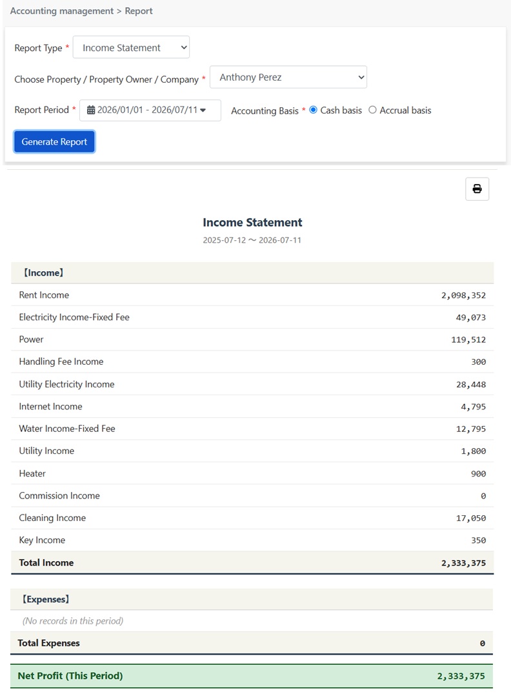Click the Choose Property / Property Owner / Company label
This screenshot has height=696, width=511.
point(106,79)
